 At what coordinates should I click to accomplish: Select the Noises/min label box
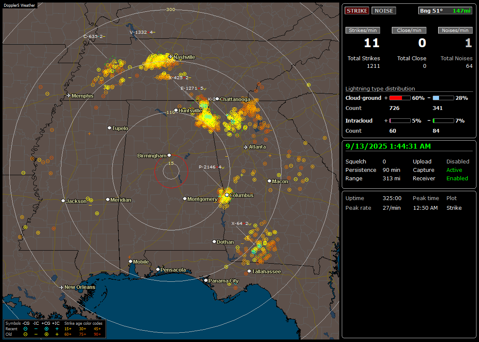pos(455,30)
